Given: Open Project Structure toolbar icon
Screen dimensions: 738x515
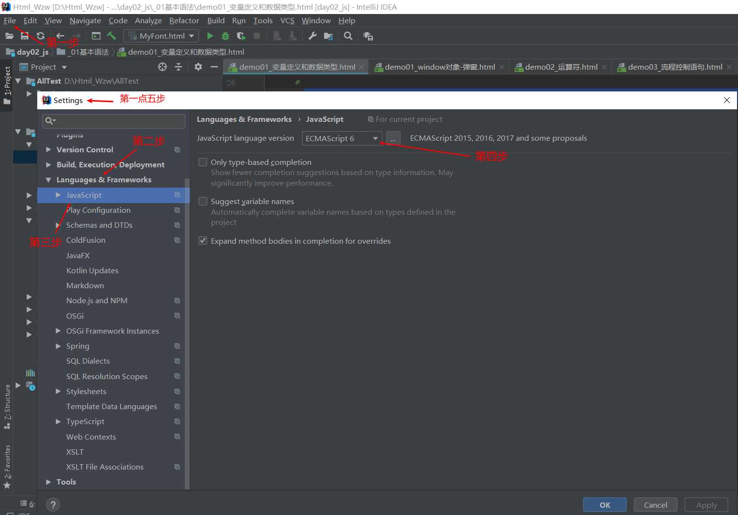Looking at the screenshot, I should (x=328, y=36).
